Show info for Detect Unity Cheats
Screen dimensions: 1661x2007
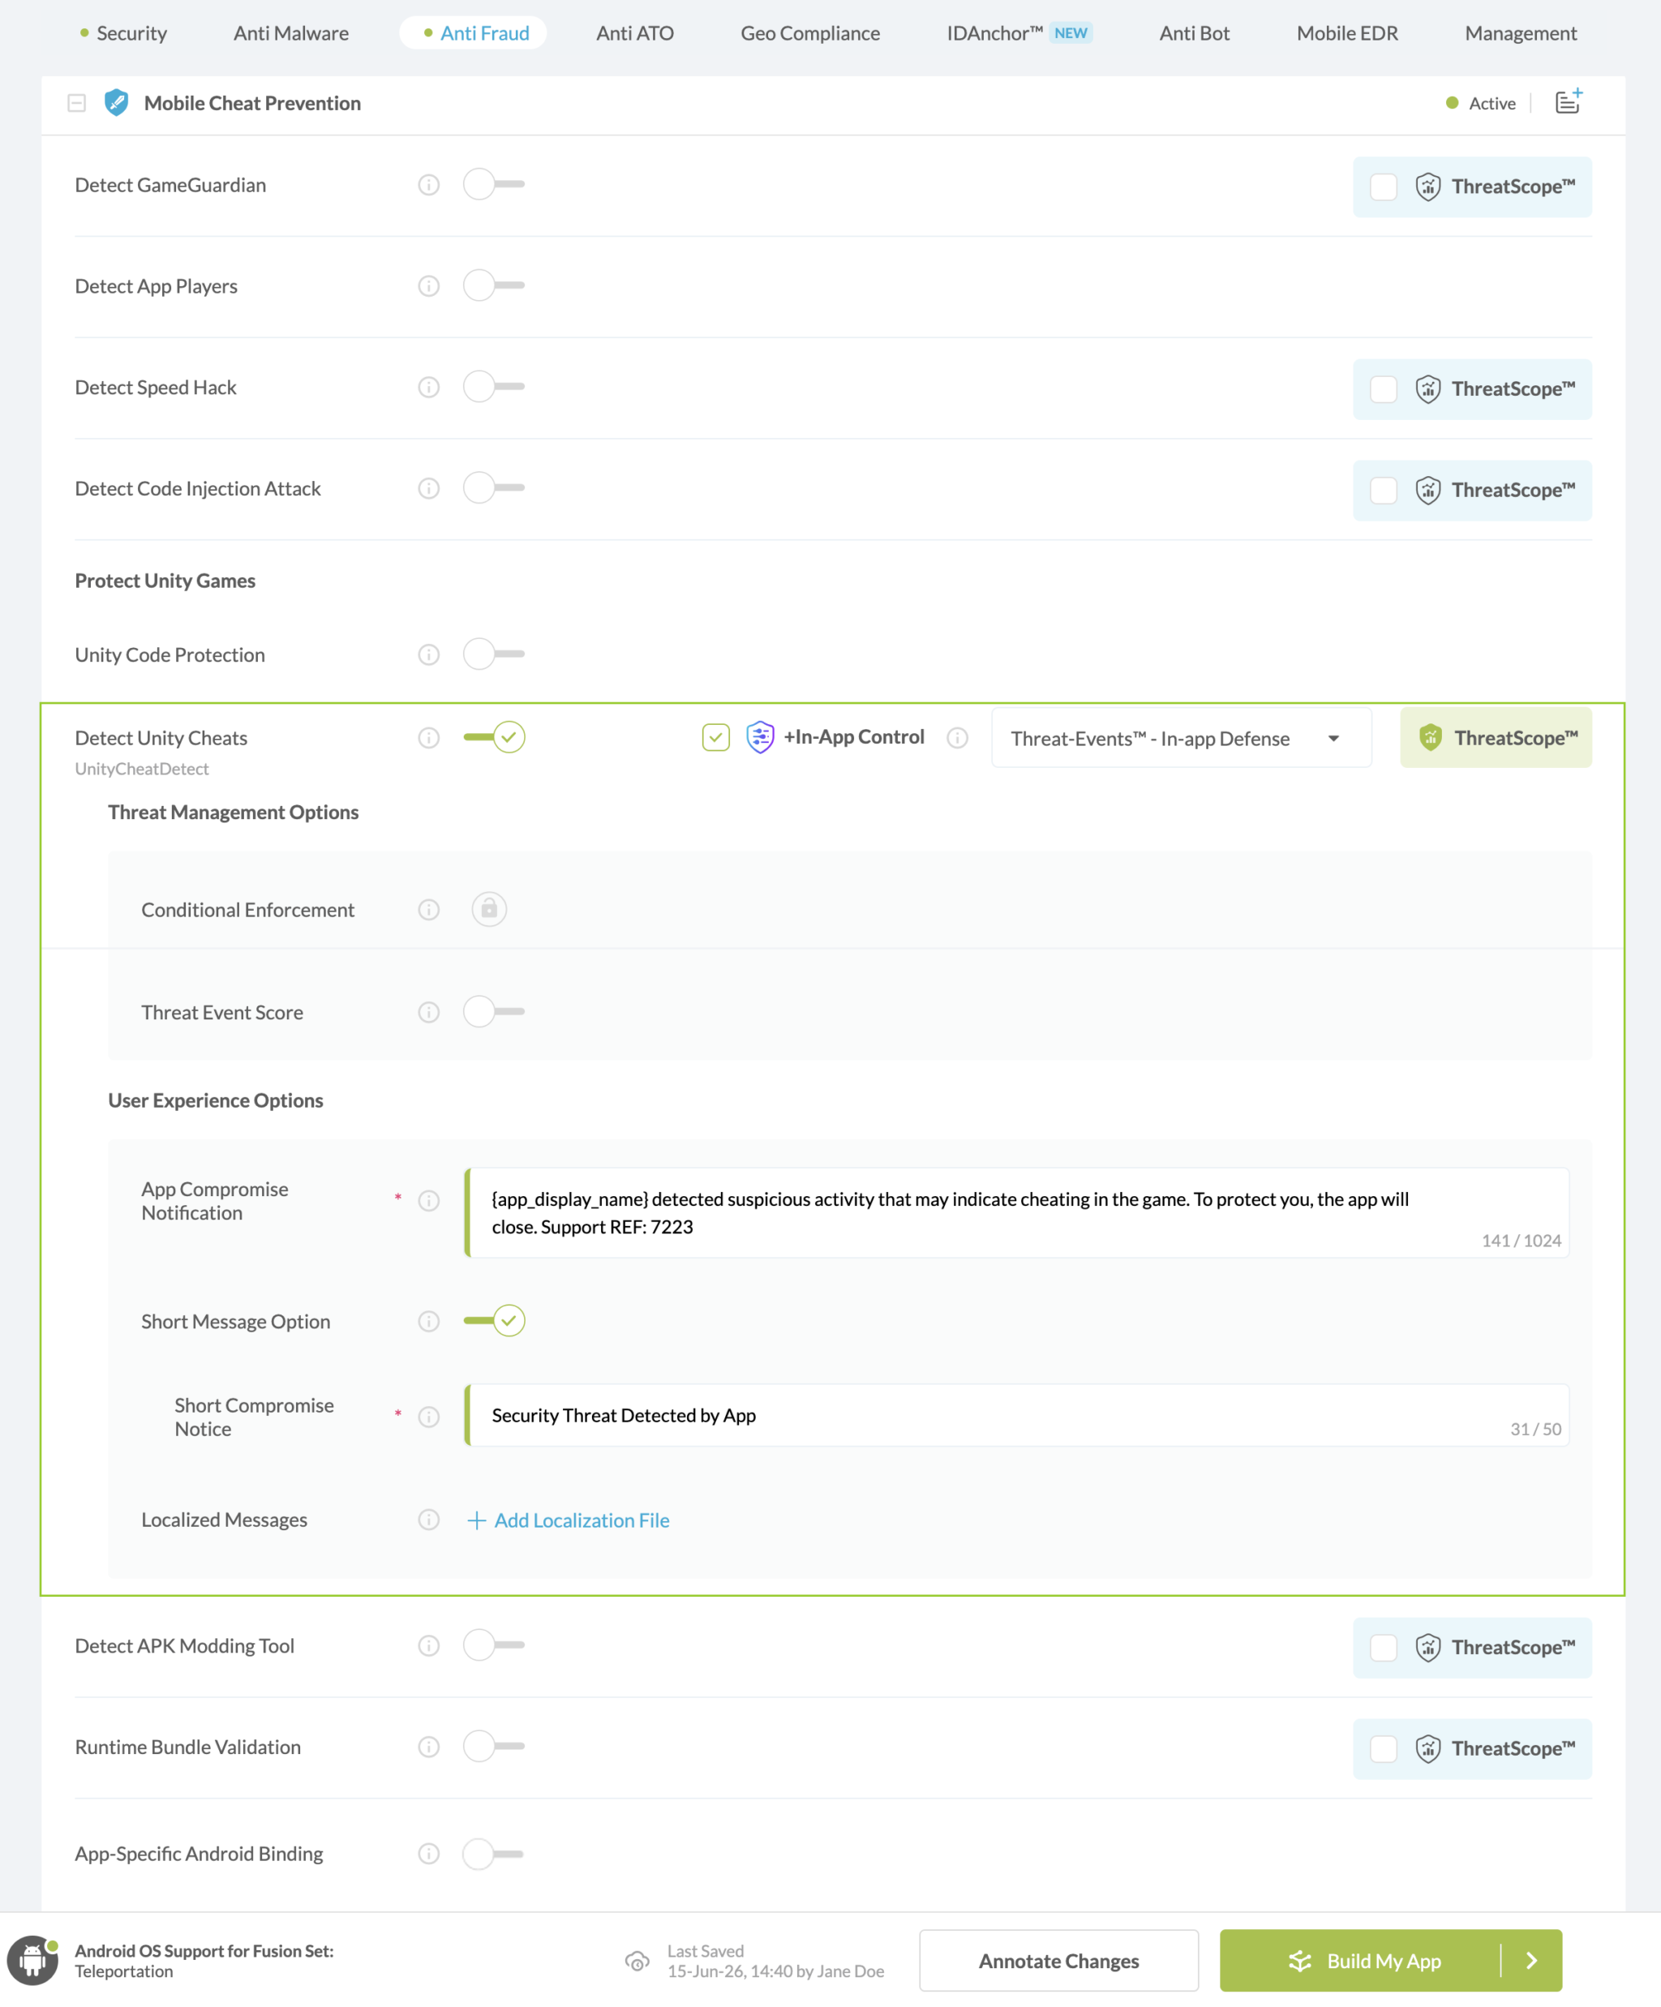point(429,738)
